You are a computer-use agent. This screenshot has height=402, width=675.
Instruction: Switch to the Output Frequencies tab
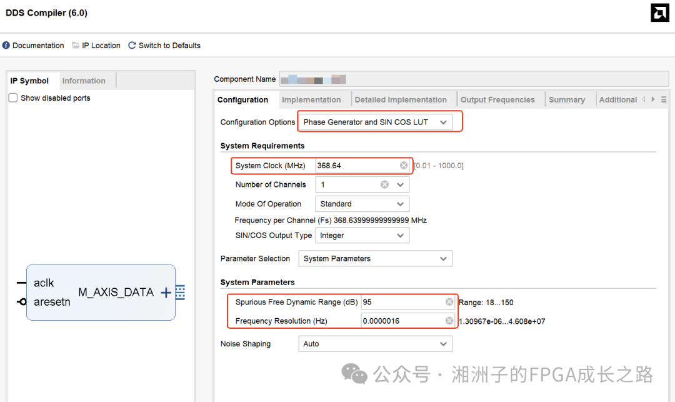pyautogui.click(x=497, y=100)
